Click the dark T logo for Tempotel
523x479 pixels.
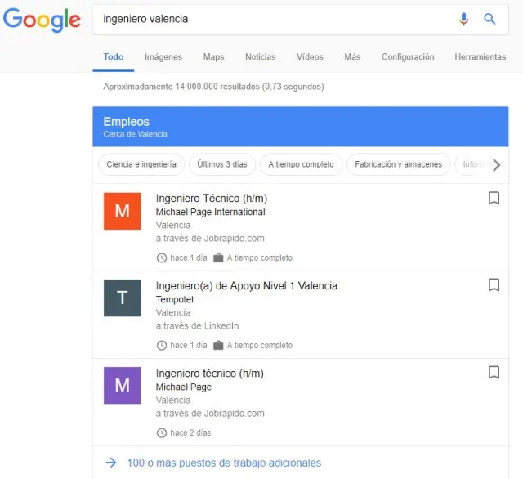click(x=122, y=298)
